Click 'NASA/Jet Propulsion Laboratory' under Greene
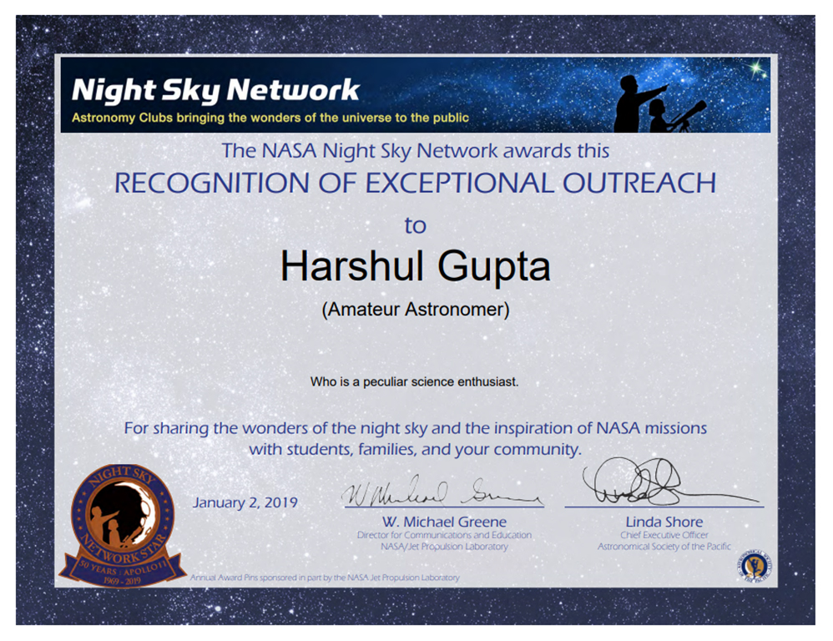This screenshot has width=833, height=641. (444, 547)
